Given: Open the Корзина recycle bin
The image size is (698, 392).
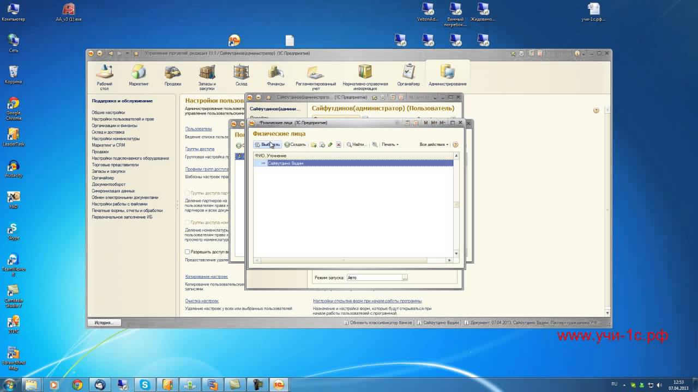Looking at the screenshot, I should pyautogui.click(x=14, y=75).
